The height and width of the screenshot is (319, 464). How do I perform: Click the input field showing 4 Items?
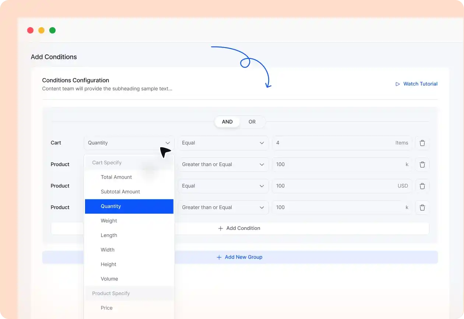(x=342, y=143)
